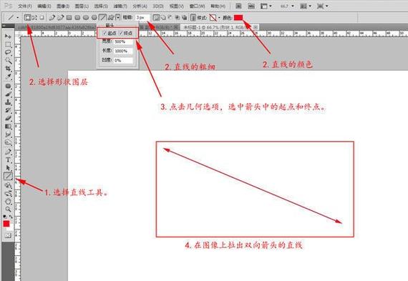This screenshot has width=408, height=281.
Task: Select the Eraser tool
Action: click(x=8, y=118)
